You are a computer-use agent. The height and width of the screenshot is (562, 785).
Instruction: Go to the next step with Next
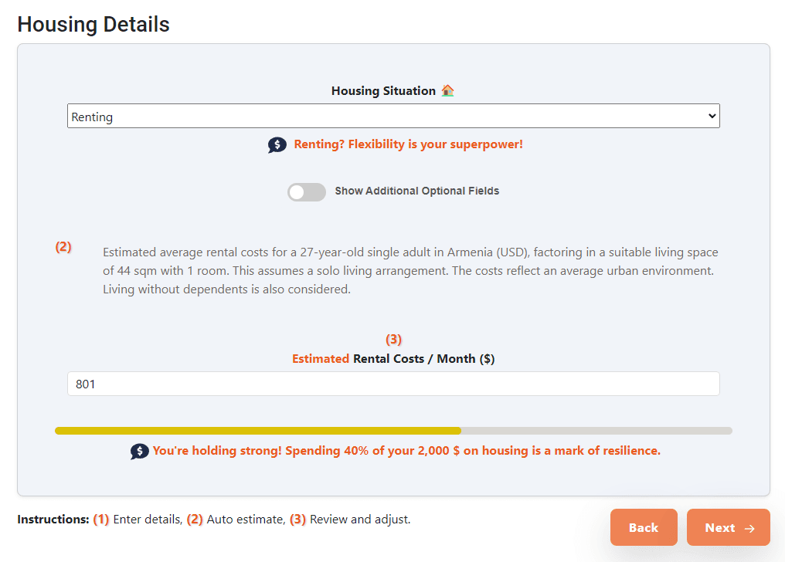pos(728,528)
